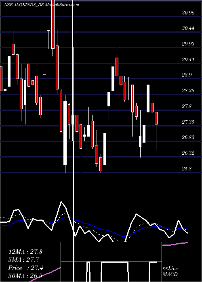This screenshot has height=282, width=202.
Task: Click the 50MA : 26.5 legend value
Action: pos(25,276)
